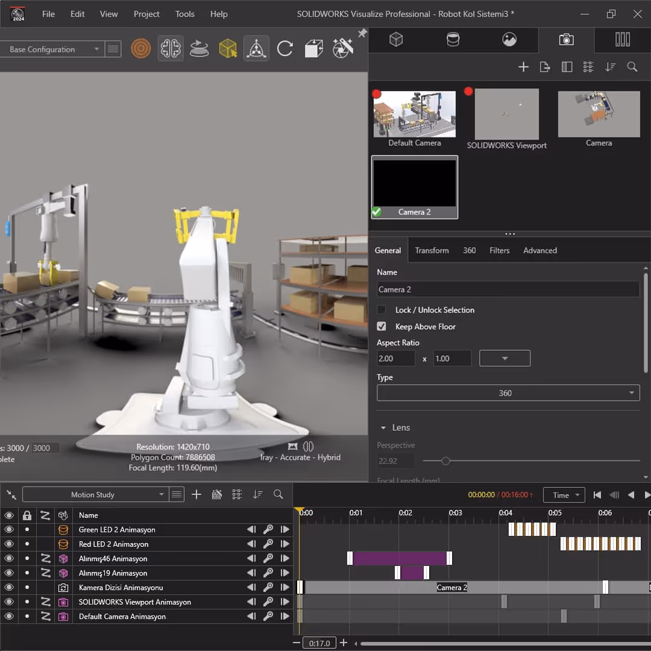Open the list button beside Motion Study
The height and width of the screenshot is (651, 651).
click(177, 494)
